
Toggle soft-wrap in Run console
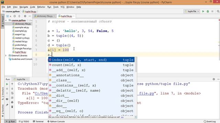click(12, 93)
